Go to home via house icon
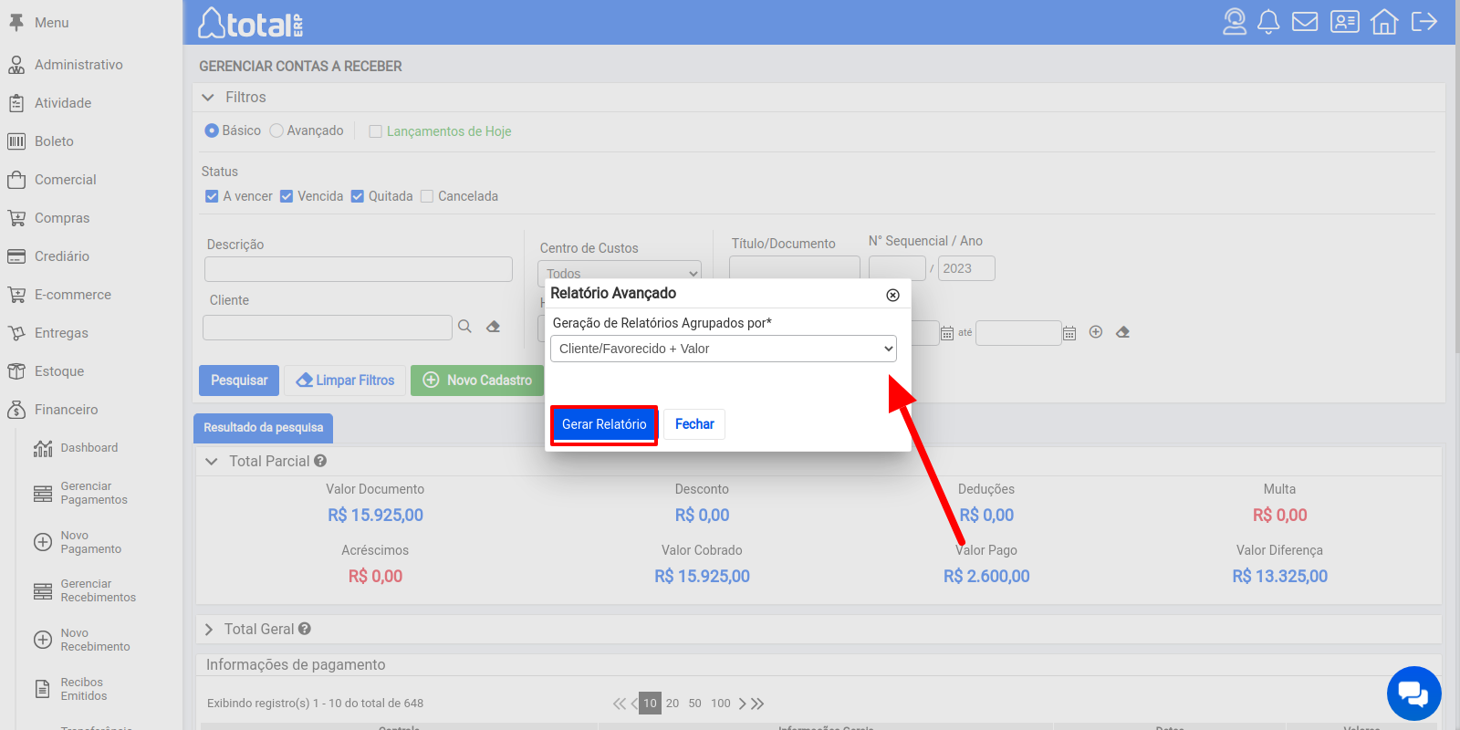The image size is (1460, 730). click(1384, 22)
